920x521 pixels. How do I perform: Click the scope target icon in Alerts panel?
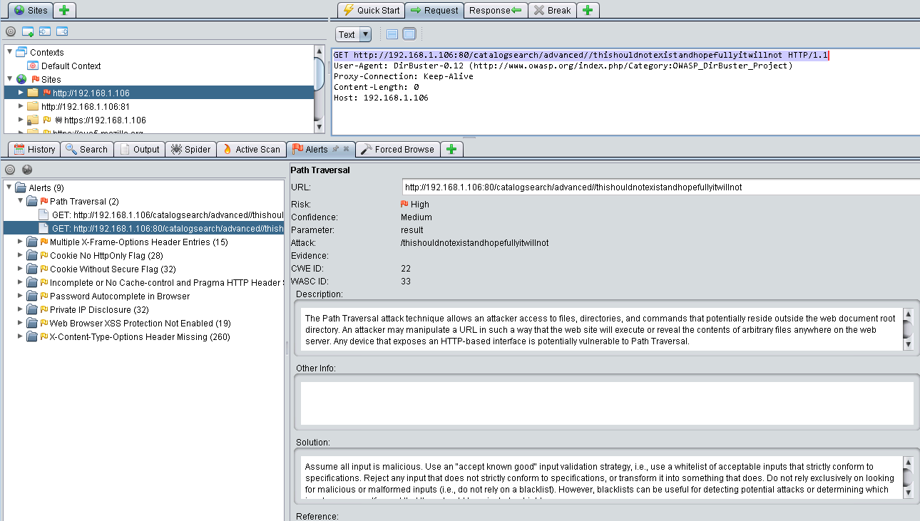tap(10, 170)
